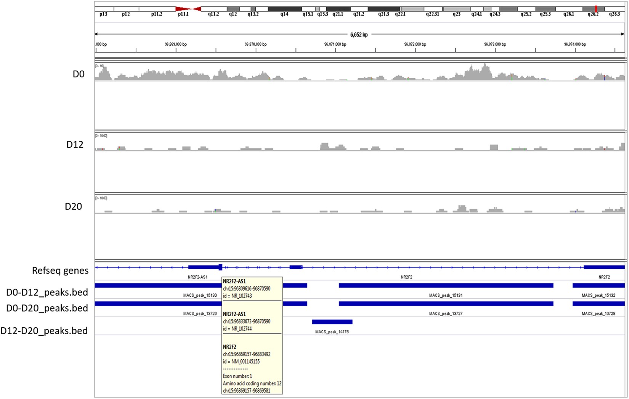The width and height of the screenshot is (629, 399).
Task: Click the p13 band of the chromosome
Action: (x=104, y=9)
